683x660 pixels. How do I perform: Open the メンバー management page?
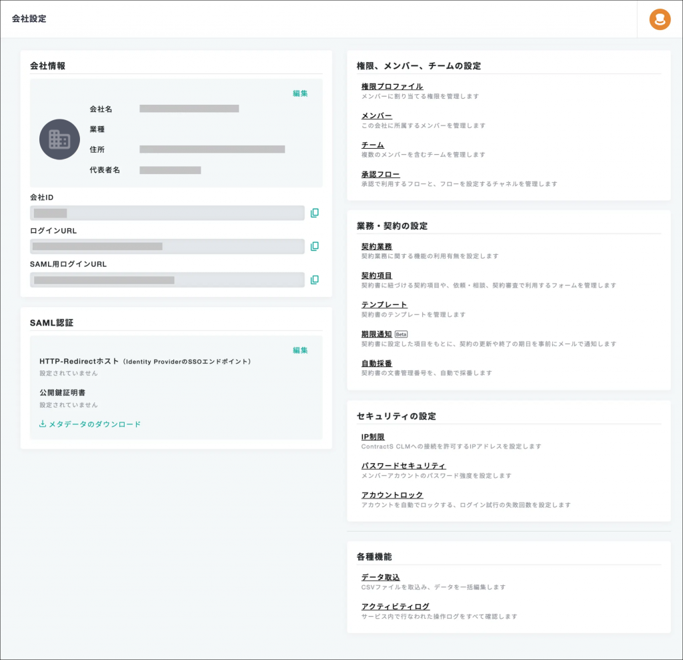click(376, 116)
